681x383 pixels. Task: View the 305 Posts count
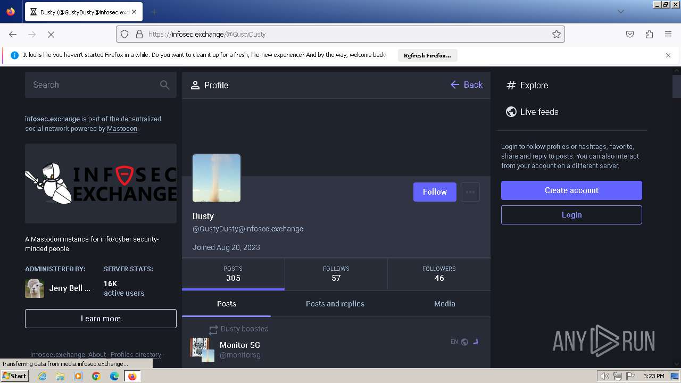pos(233,274)
